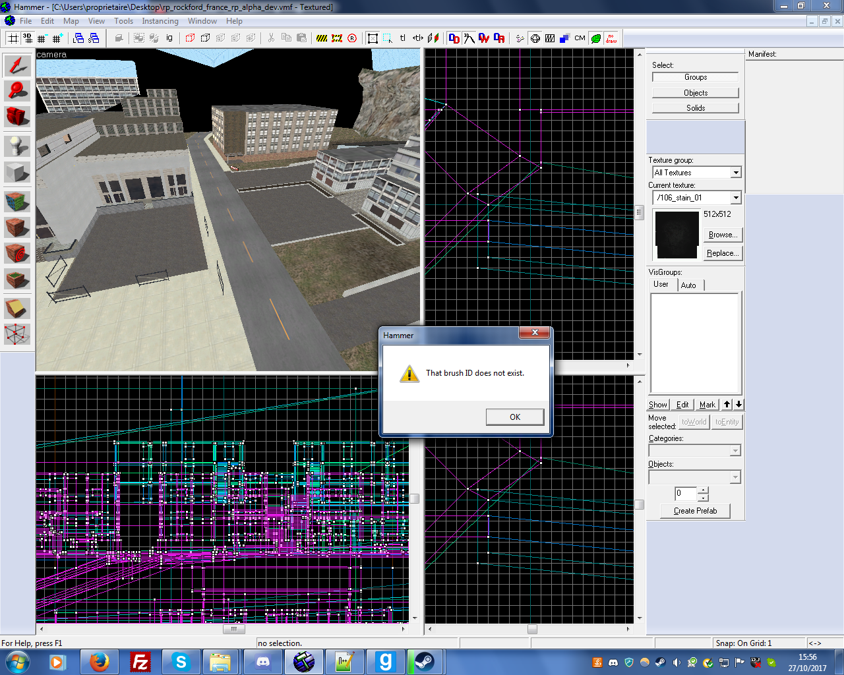The image size is (844, 675).
Task: Click OK in the Hammer dialog
Action: pyautogui.click(x=515, y=417)
